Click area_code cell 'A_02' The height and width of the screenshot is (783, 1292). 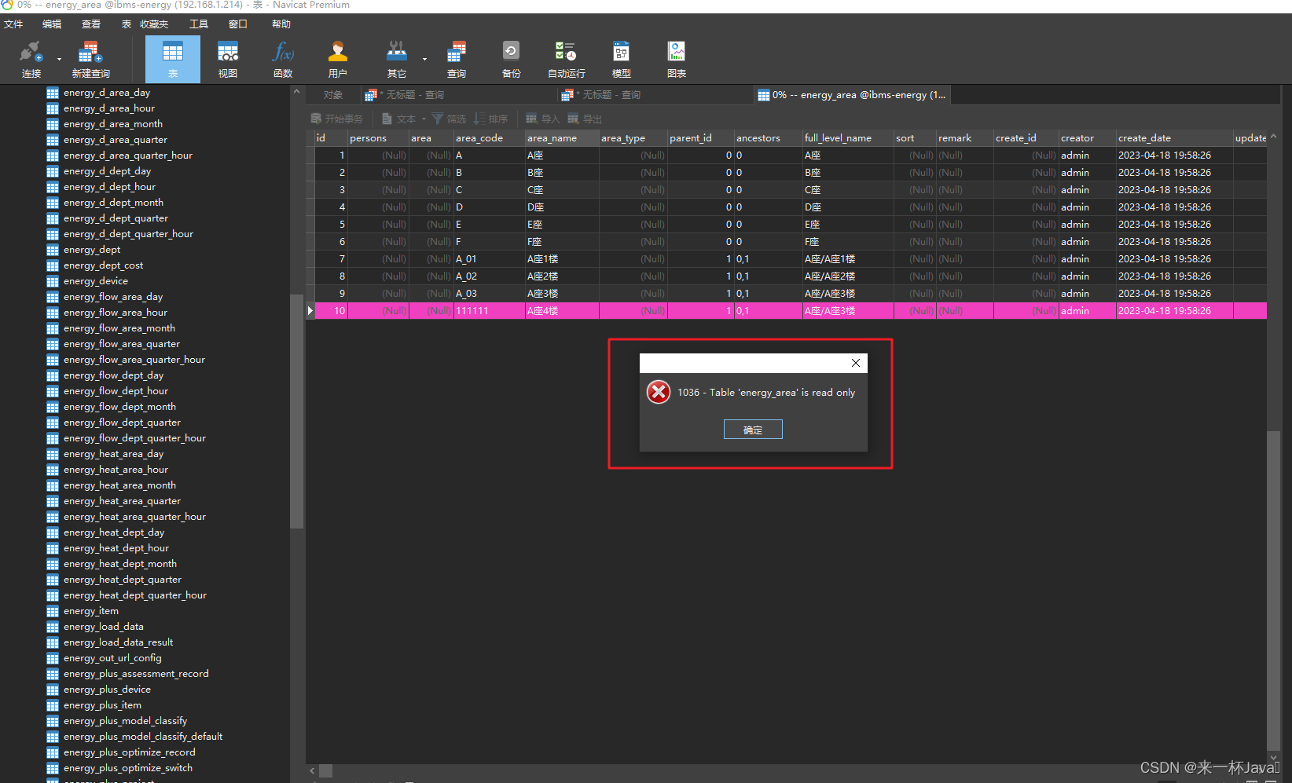tap(489, 276)
